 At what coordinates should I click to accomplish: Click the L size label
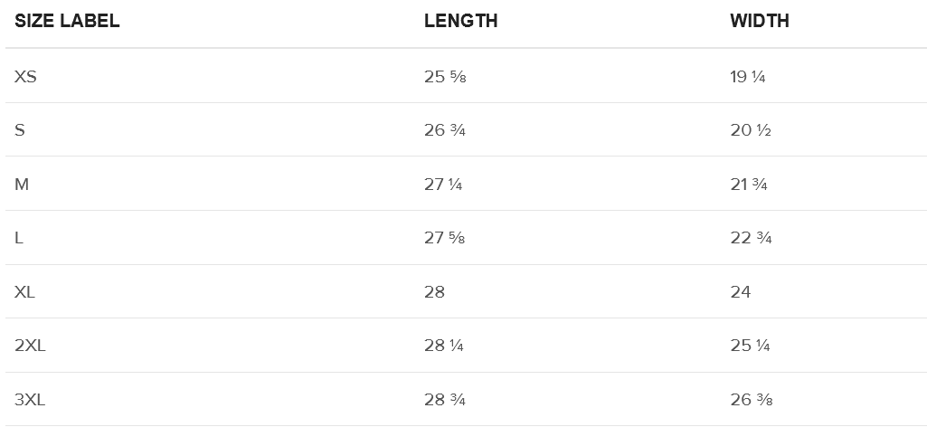(x=19, y=238)
